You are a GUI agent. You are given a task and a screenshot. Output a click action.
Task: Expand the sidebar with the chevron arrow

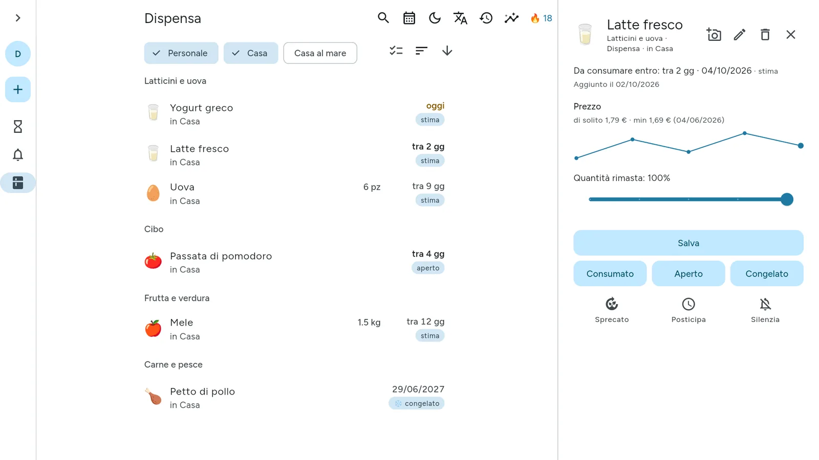18,18
